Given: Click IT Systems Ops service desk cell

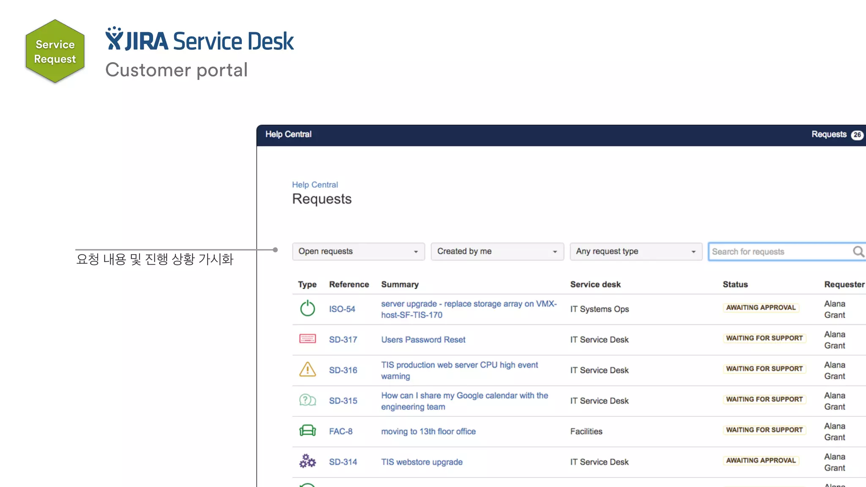Looking at the screenshot, I should coord(599,309).
